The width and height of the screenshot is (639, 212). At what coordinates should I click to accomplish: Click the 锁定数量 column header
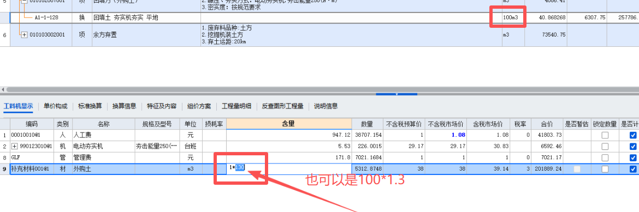click(605, 124)
